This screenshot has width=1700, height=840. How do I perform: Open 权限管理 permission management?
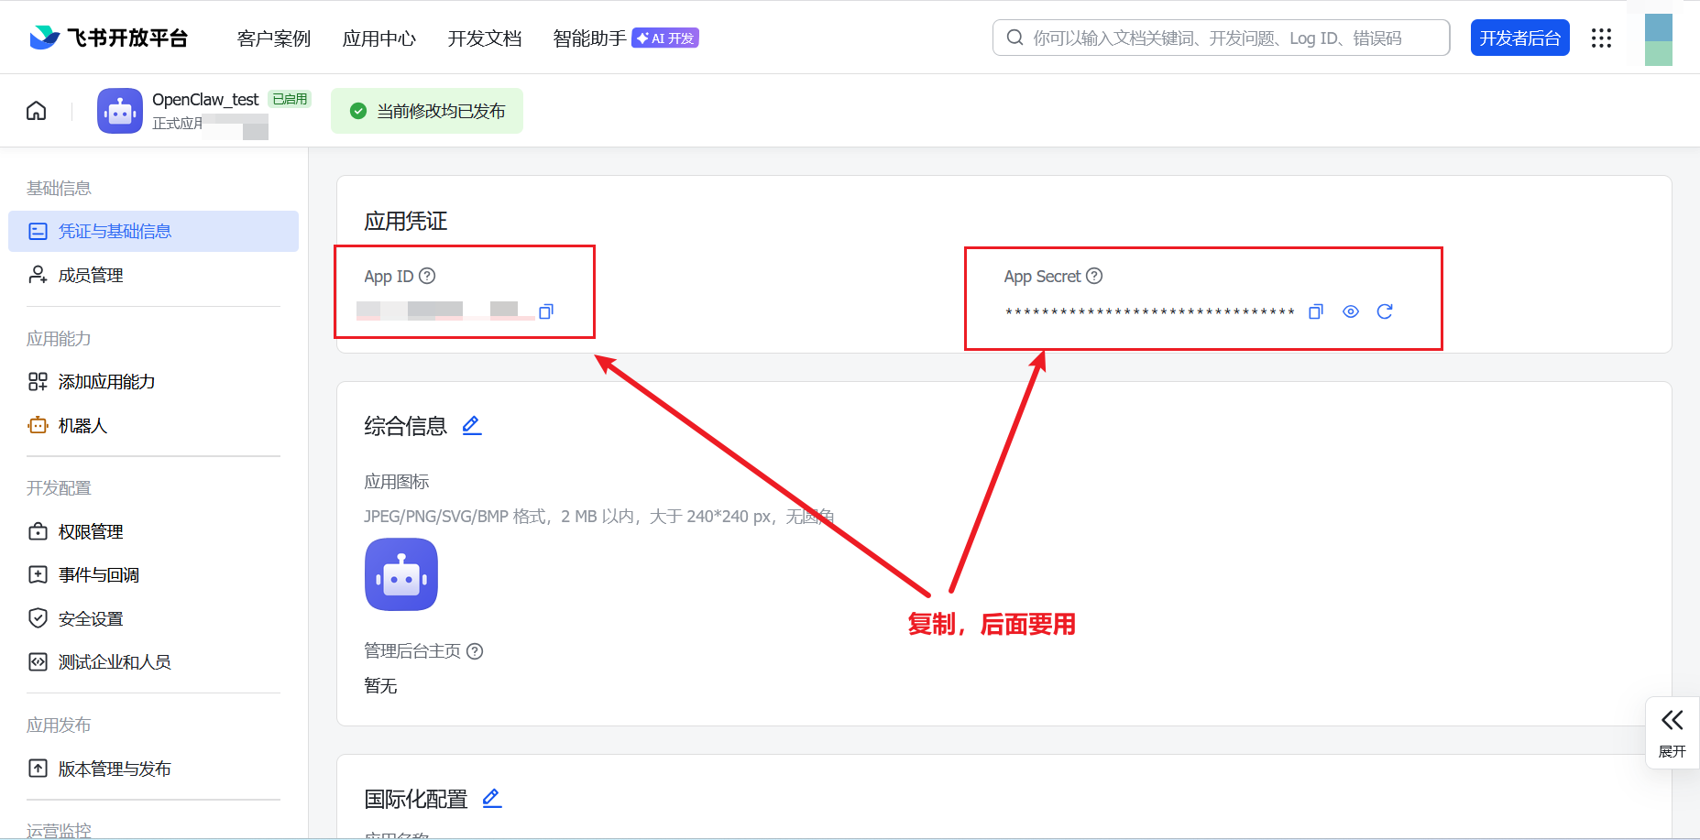(x=90, y=531)
